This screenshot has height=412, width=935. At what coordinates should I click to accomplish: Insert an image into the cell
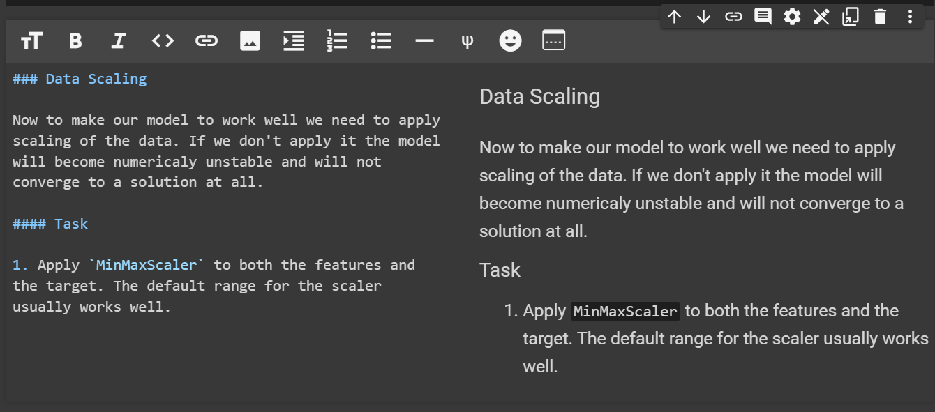click(250, 41)
